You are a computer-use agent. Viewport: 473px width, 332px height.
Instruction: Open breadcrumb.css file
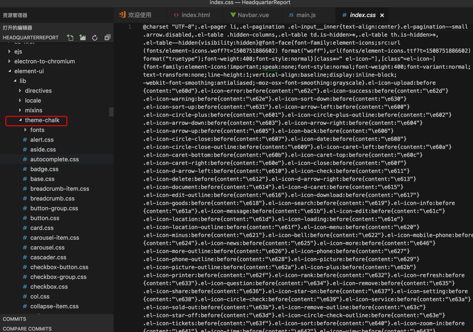coord(52,199)
